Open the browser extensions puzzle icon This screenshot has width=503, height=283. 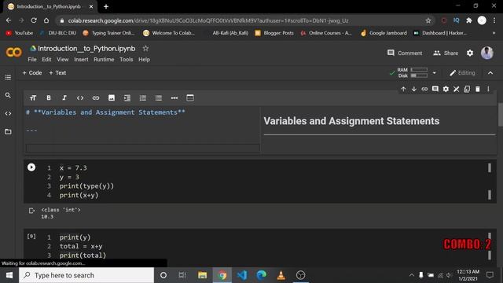[469, 20]
